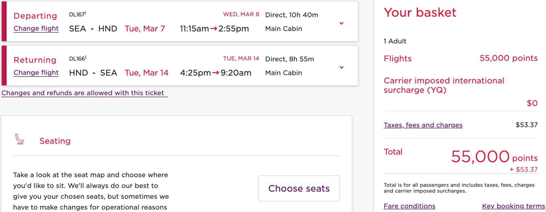The width and height of the screenshot is (546, 212).
Task: Expand details for the DL166 returning flight
Action: (x=341, y=67)
